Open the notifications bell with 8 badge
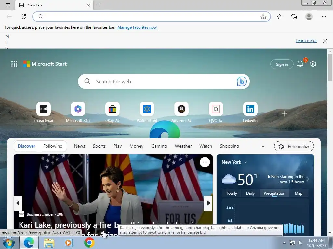The image size is (333, 249). point(300,64)
